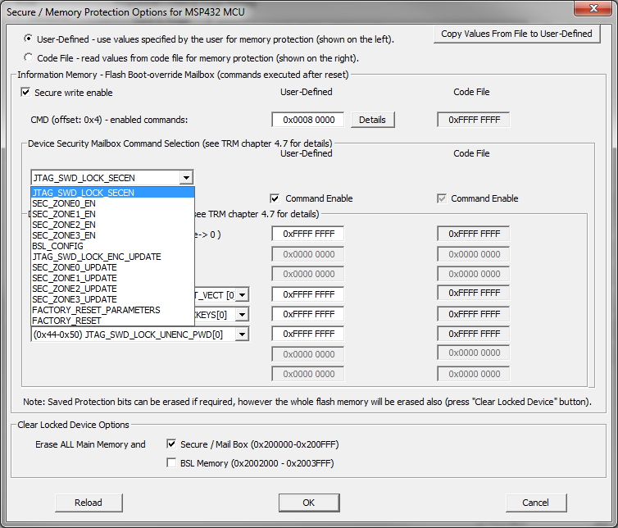
Task: Choose SEC_ZONE3_UPDATE from the list
Action: [x=113, y=299]
